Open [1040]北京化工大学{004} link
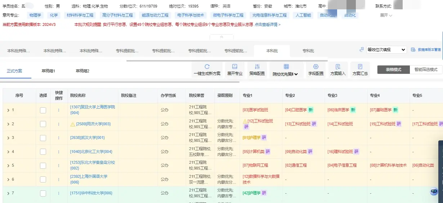Image resolution: width=443 pixels, height=203 pixels. point(91,152)
